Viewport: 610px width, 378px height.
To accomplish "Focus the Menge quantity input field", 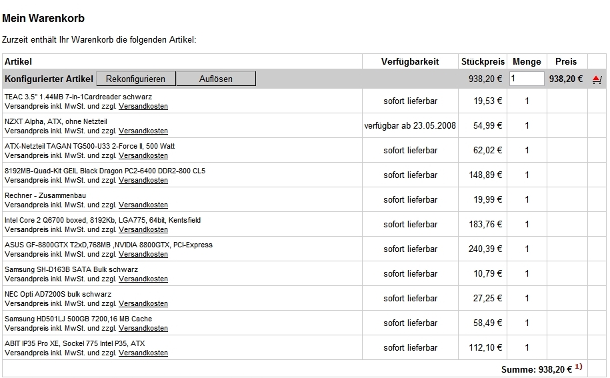I will click(x=527, y=79).
